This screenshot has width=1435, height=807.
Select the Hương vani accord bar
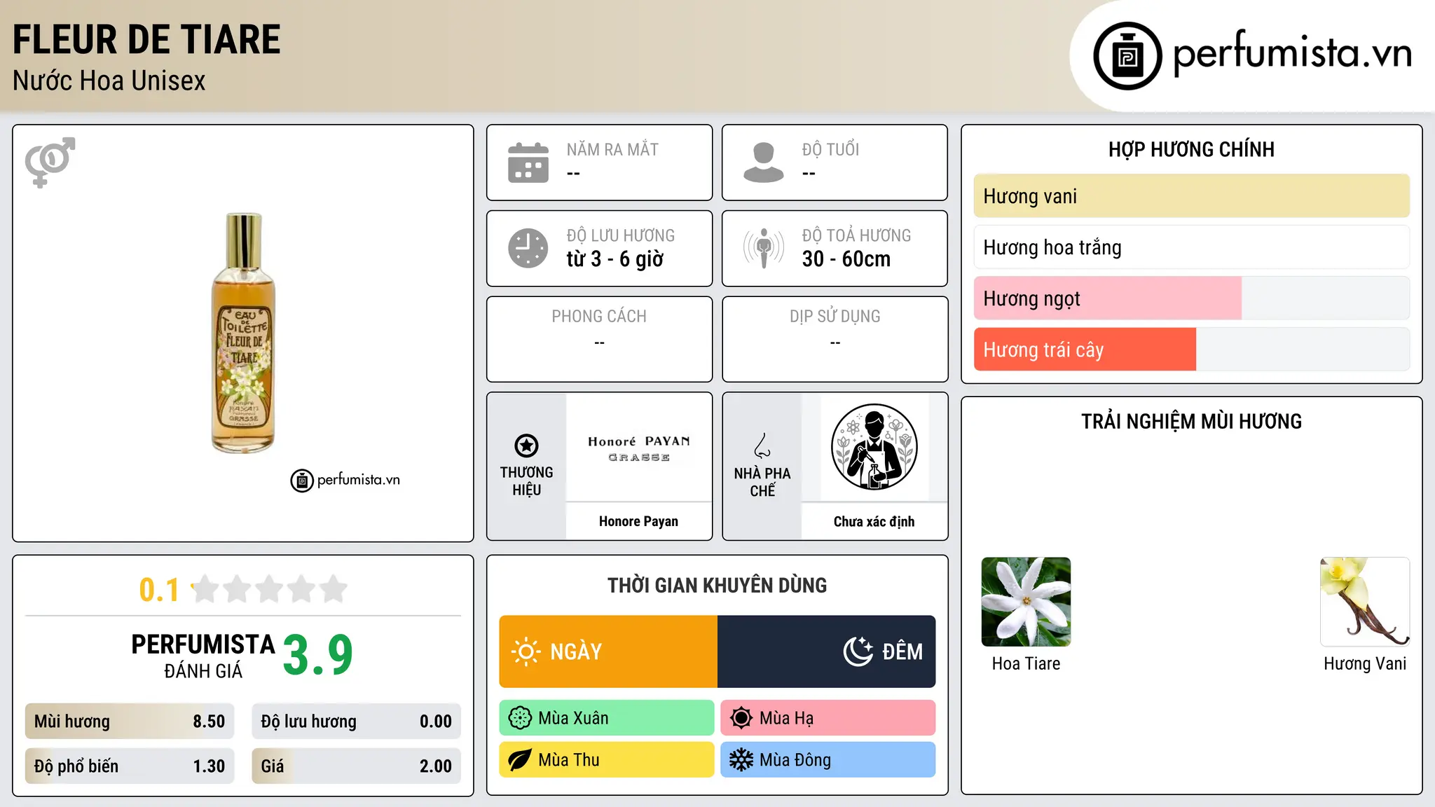tap(1192, 196)
